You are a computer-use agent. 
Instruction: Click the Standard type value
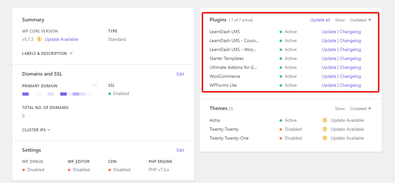tap(117, 39)
